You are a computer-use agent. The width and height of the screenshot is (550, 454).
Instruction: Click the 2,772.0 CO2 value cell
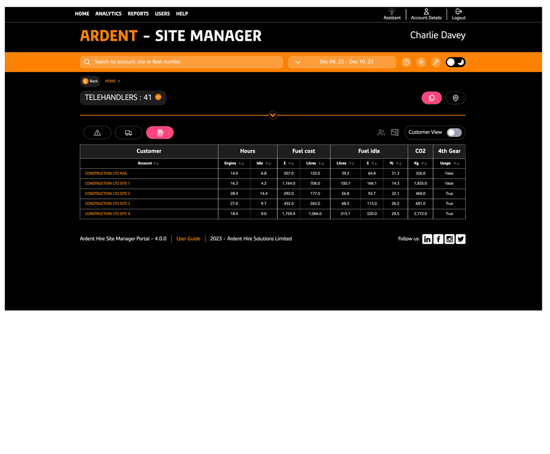tap(420, 214)
